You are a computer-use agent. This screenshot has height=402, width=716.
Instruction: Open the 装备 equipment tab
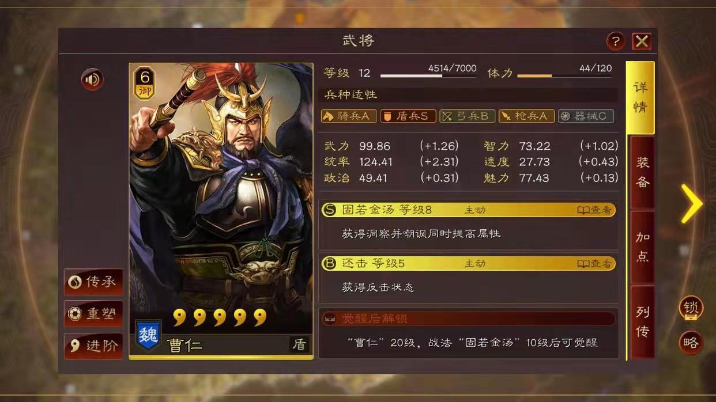click(x=642, y=172)
